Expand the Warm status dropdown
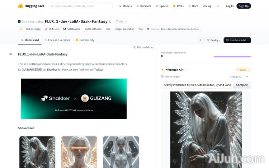Image resolution: width=269 pixels, height=168 pixels. tap(243, 70)
